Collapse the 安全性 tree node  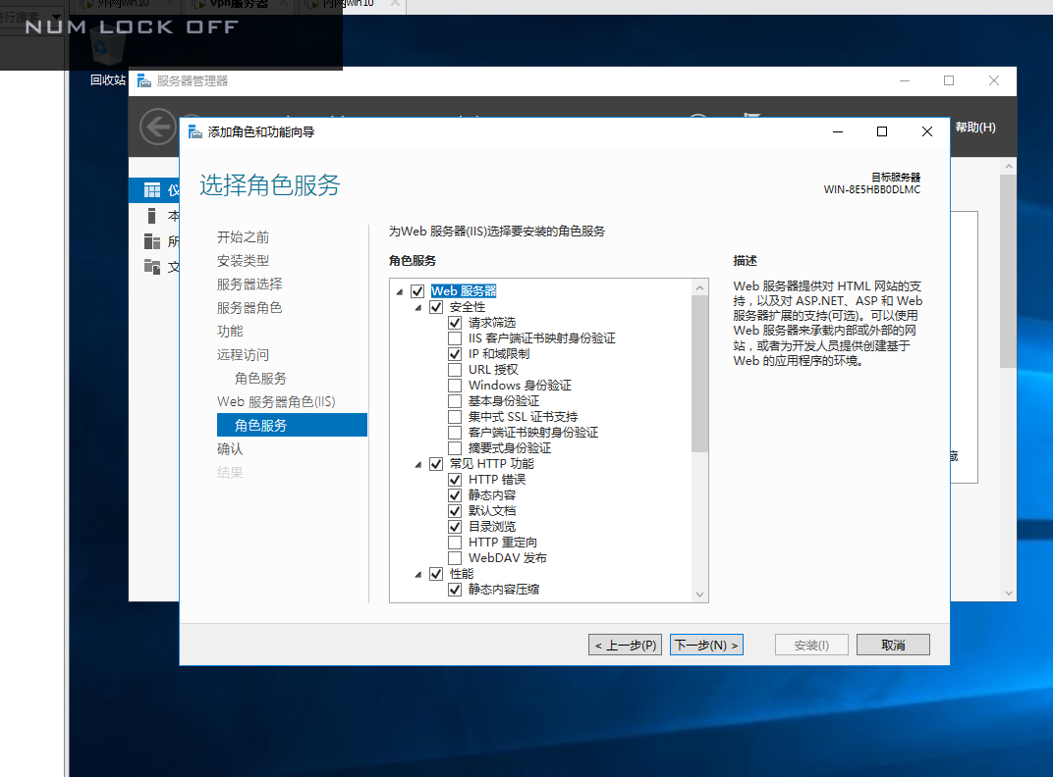pos(418,308)
